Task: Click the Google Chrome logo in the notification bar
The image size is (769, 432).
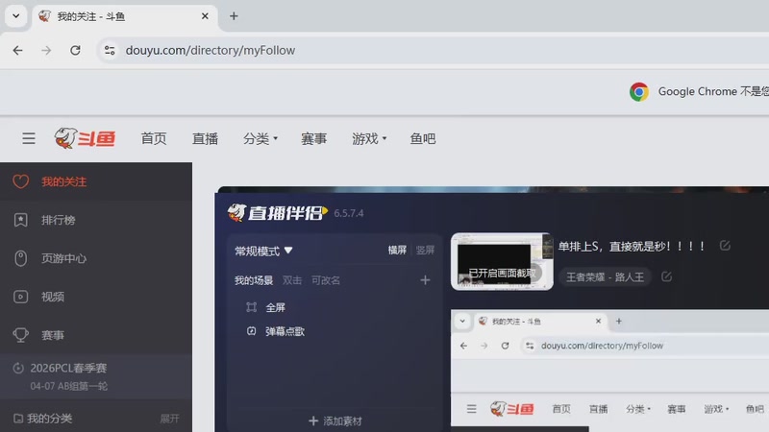Action: (x=639, y=91)
